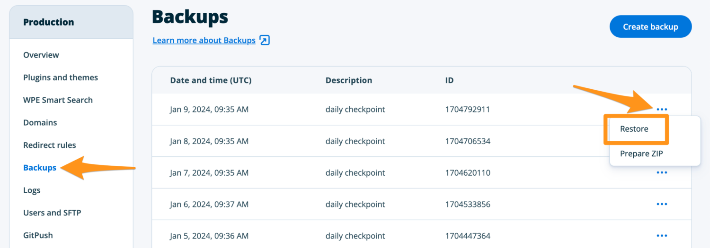Expand the actions menu for Jan 6 backup
Viewport: 710px width, 248px height.
pos(662,205)
